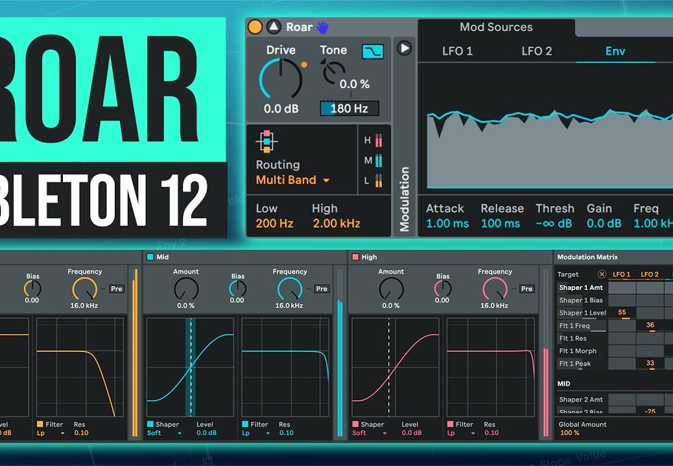The height and width of the screenshot is (466, 673).
Task: Open the Mid Lp filter type dropdown
Action: [256, 433]
